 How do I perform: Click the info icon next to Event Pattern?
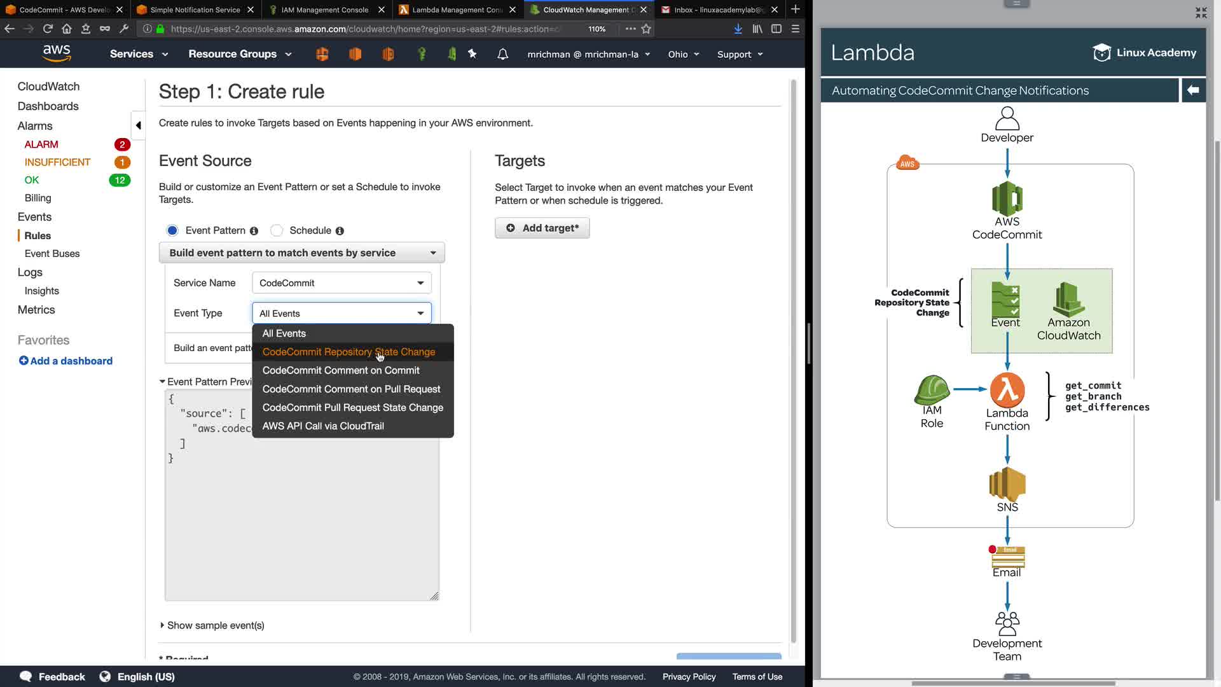[254, 231]
